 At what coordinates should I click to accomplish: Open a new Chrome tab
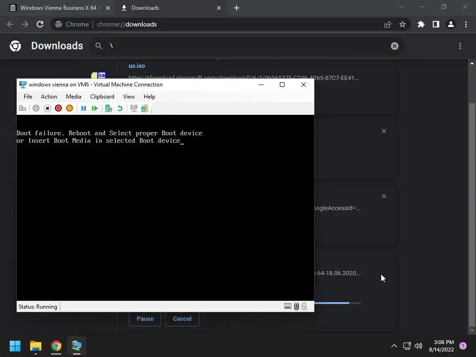point(237,8)
